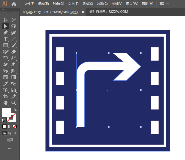This screenshot has width=185, height=160.
Task: Apply Gradient mode button
Action: (x=9, y=126)
